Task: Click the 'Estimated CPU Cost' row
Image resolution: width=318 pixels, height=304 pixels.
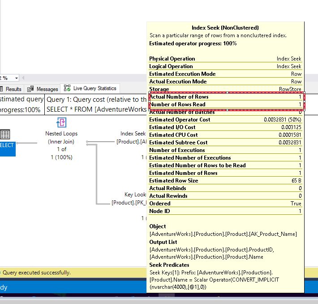Action: (x=225, y=135)
